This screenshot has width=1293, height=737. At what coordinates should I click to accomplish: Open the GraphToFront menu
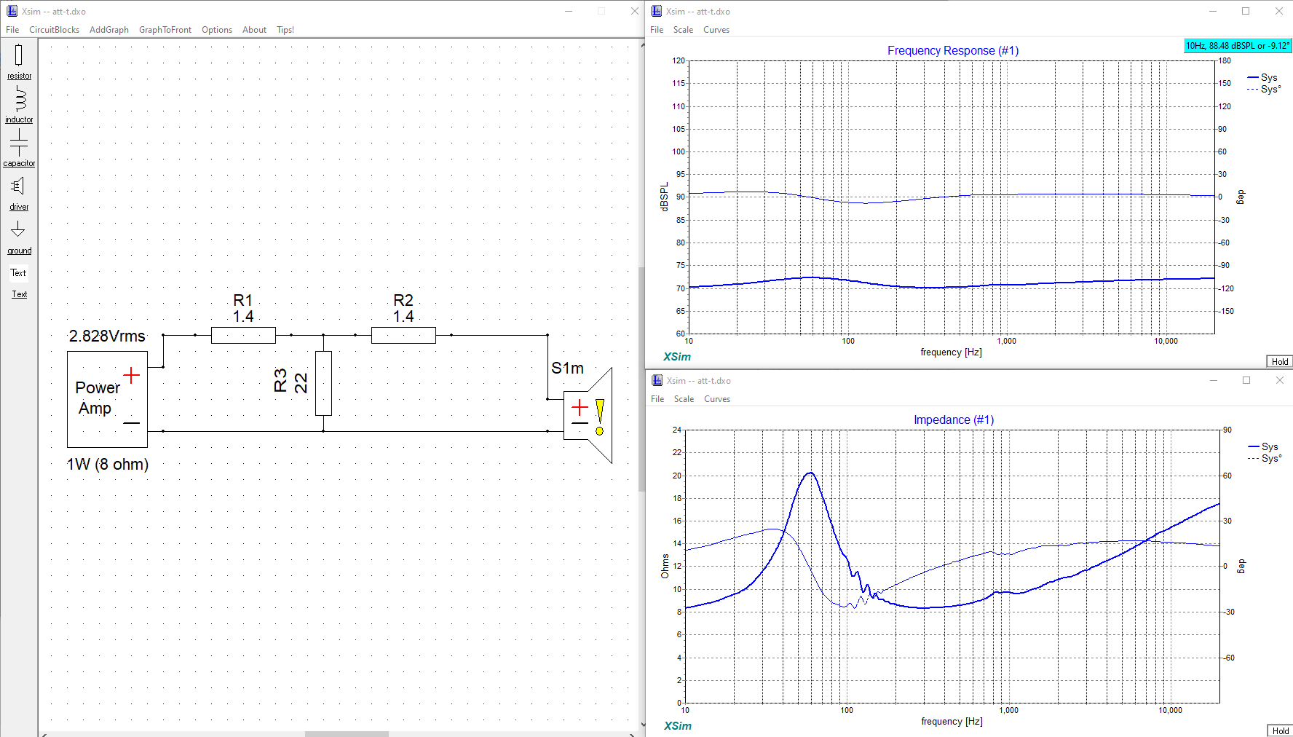165,30
